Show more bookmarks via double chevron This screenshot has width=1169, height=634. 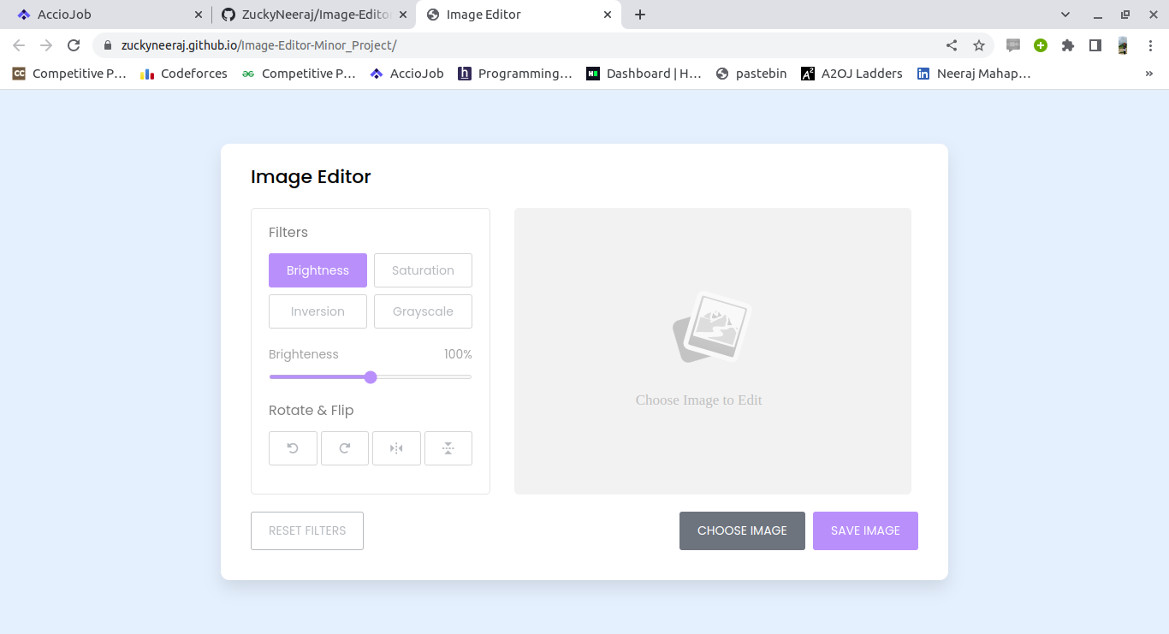(x=1149, y=74)
